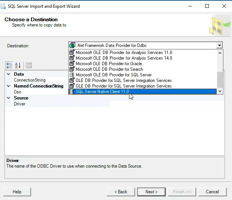Close the Import and Export Wizard window
The height and width of the screenshot is (200, 232).
click(224, 6)
